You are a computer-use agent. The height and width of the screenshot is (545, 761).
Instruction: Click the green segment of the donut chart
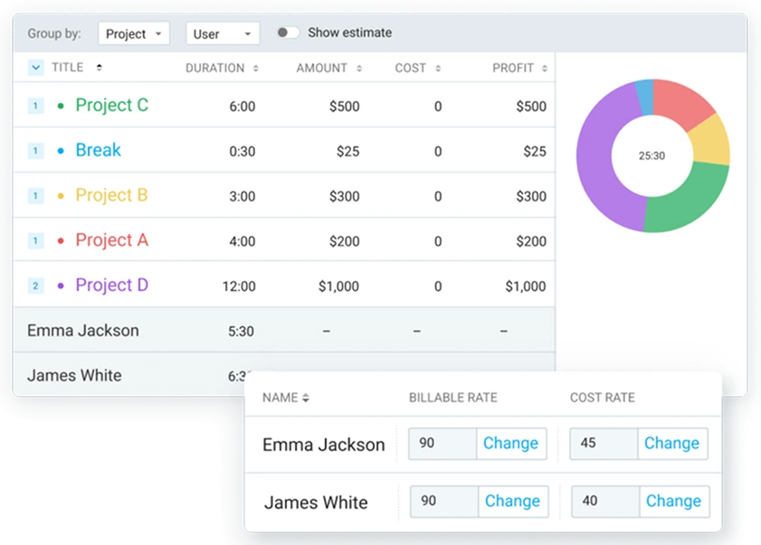point(690,199)
